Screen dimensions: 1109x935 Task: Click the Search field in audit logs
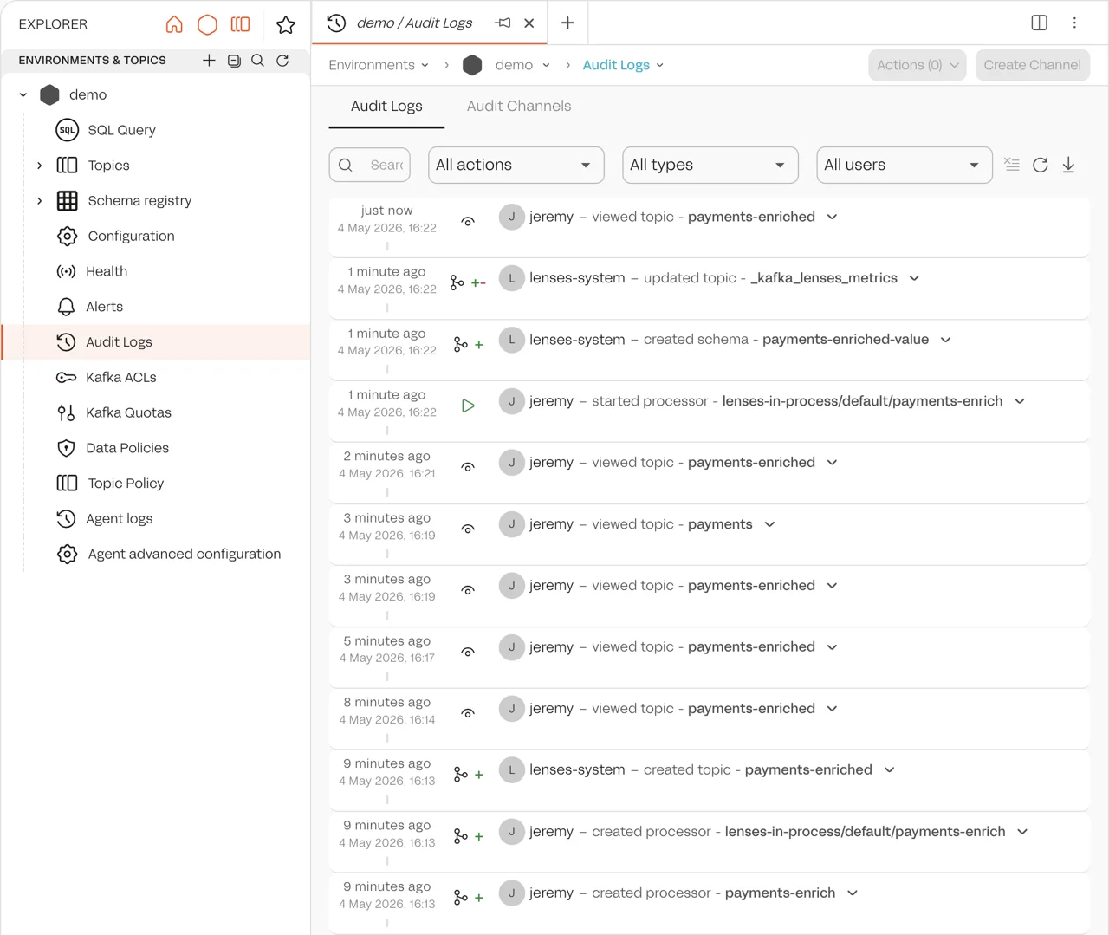(370, 165)
